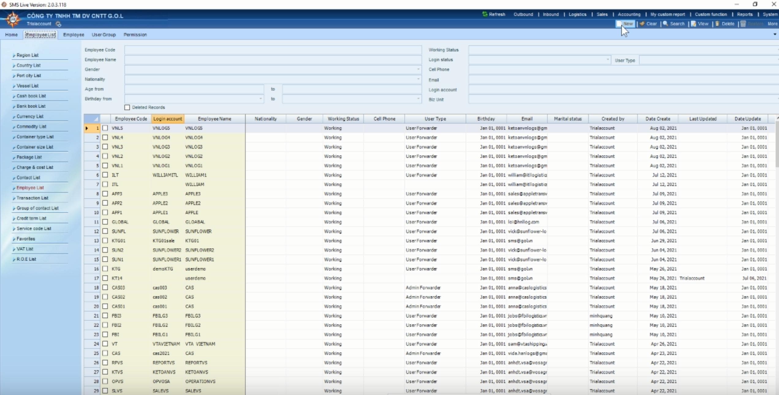779x395 pixels.
Task: Enable the Deleted Records checkbox
Action: click(127, 107)
